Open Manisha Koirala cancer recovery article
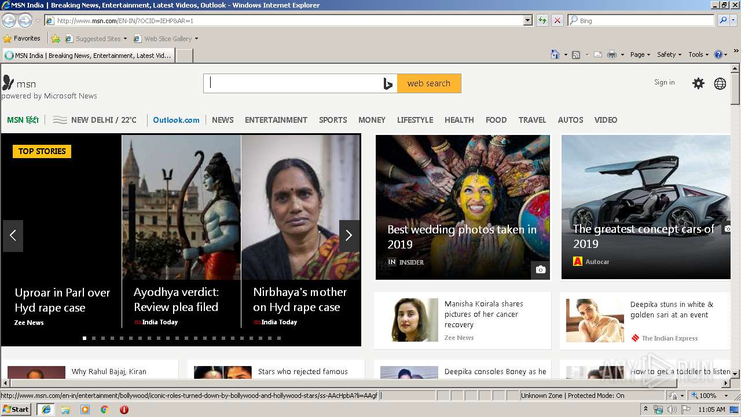 point(484,314)
